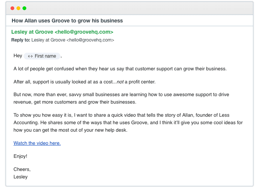Click the "Hey" greeting text

click(18, 56)
